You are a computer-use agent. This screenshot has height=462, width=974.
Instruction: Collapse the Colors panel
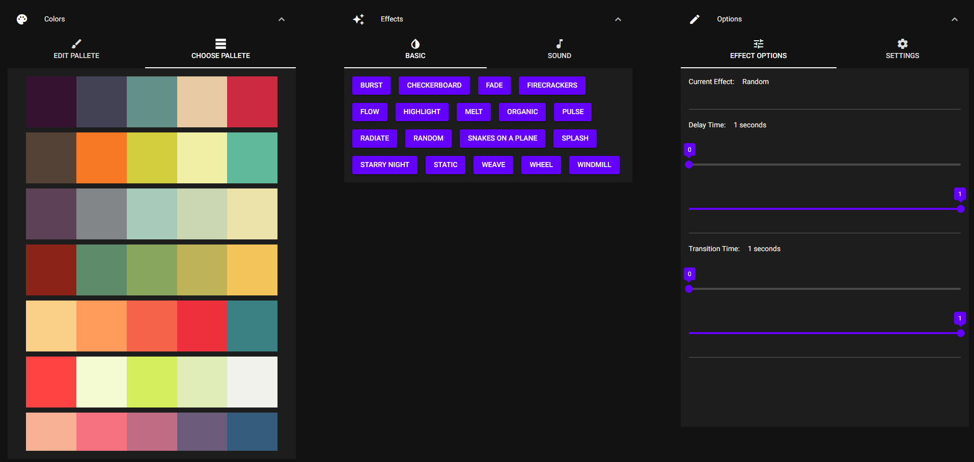(282, 19)
